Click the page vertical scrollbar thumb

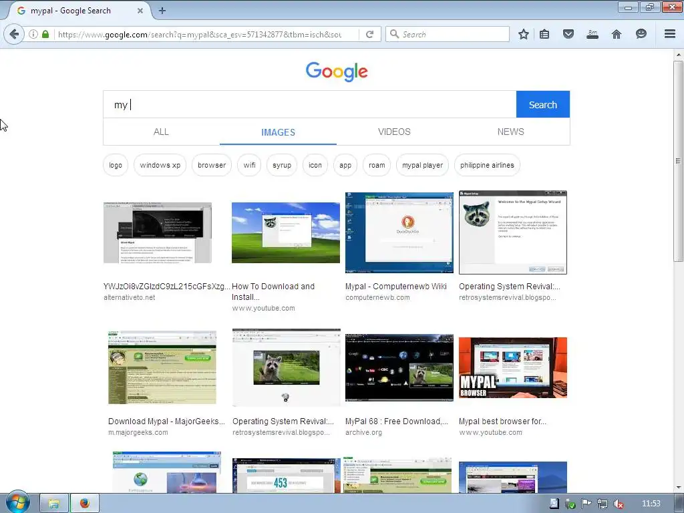click(x=678, y=162)
